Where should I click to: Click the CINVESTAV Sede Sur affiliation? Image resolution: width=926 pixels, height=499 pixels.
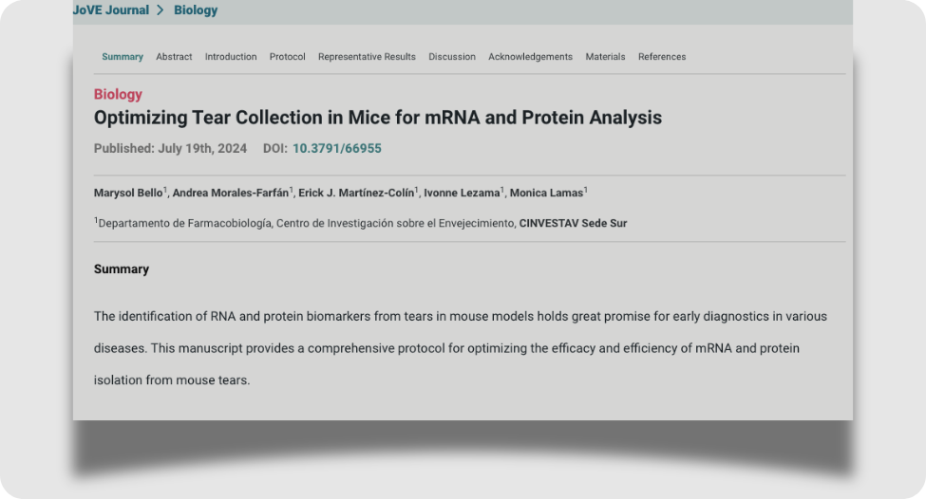[573, 223]
